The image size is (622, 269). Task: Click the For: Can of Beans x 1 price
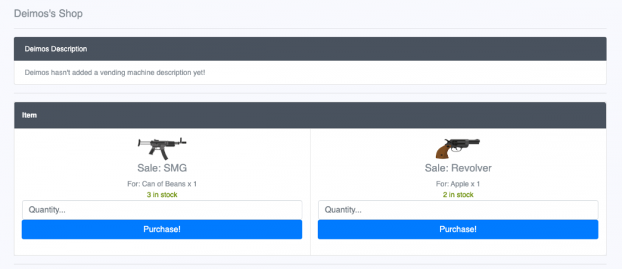tap(162, 184)
